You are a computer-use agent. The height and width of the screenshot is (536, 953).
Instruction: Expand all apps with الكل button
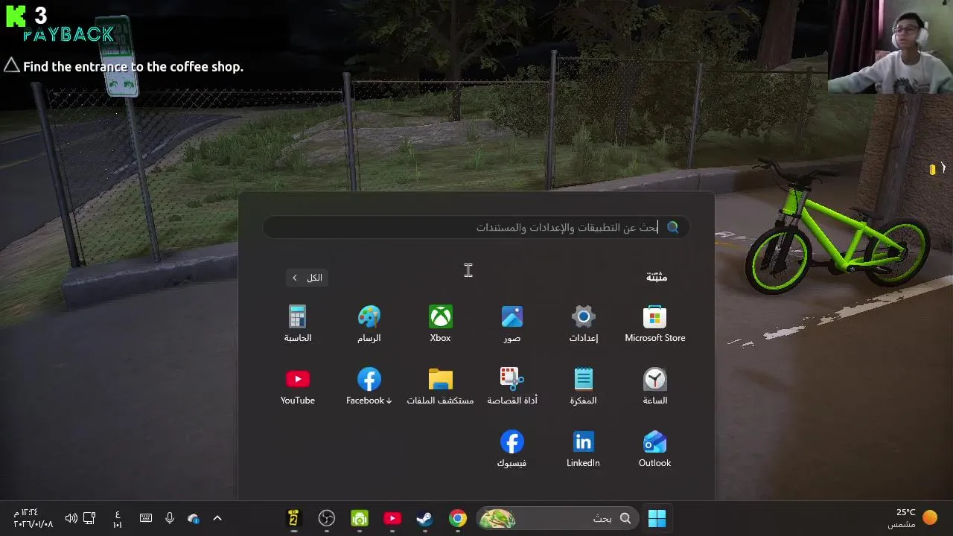tap(307, 278)
